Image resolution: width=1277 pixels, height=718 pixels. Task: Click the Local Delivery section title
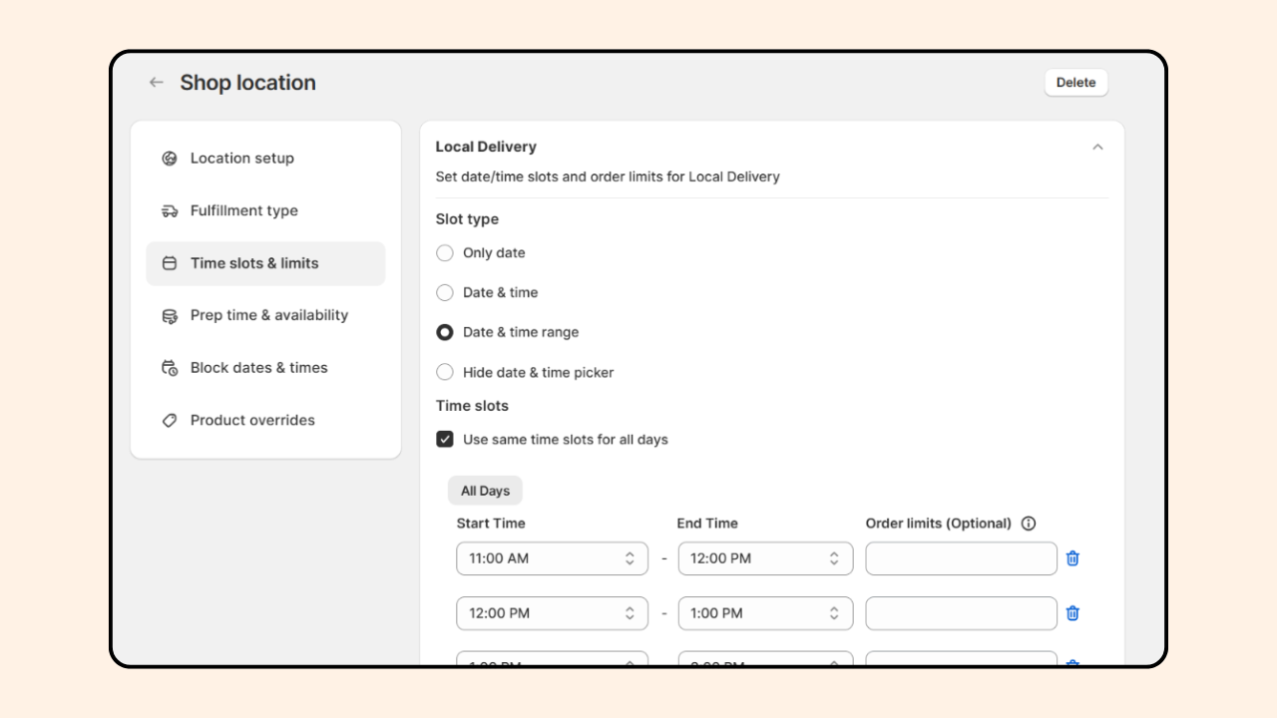click(486, 147)
